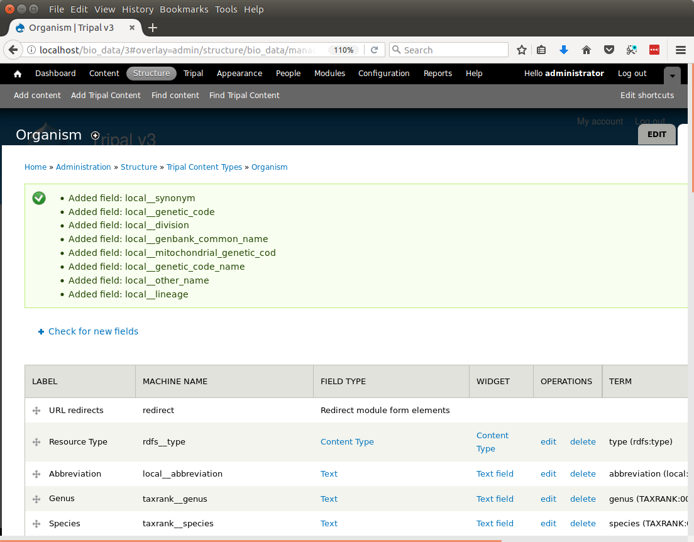This screenshot has height=542, width=694.
Task: Open a new tab with the plus button
Action: point(153,28)
